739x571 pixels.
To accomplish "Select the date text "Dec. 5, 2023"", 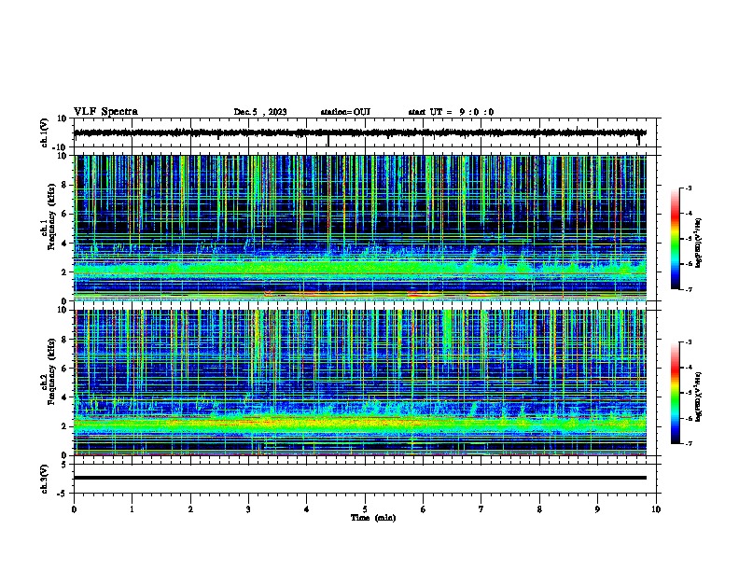I will [x=260, y=112].
